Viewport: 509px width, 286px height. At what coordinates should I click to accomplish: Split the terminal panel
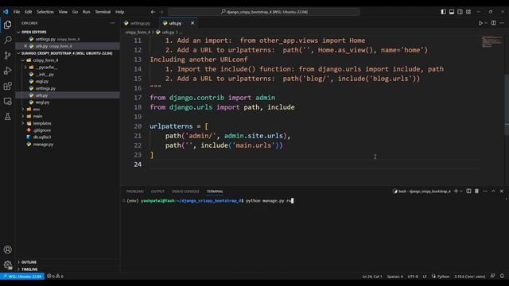click(x=468, y=191)
